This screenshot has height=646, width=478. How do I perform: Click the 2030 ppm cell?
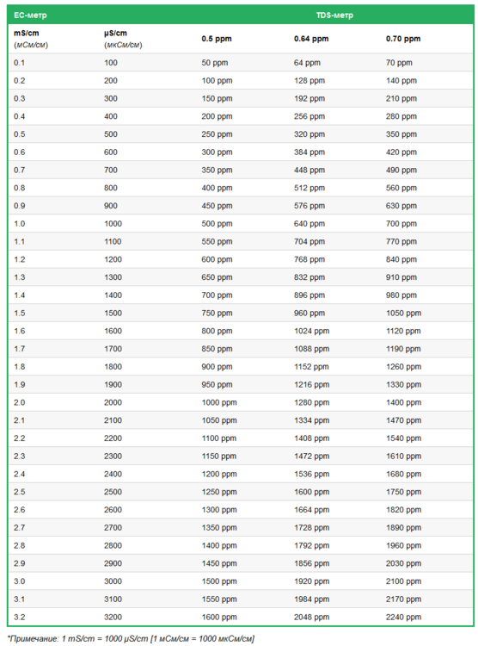(403, 563)
